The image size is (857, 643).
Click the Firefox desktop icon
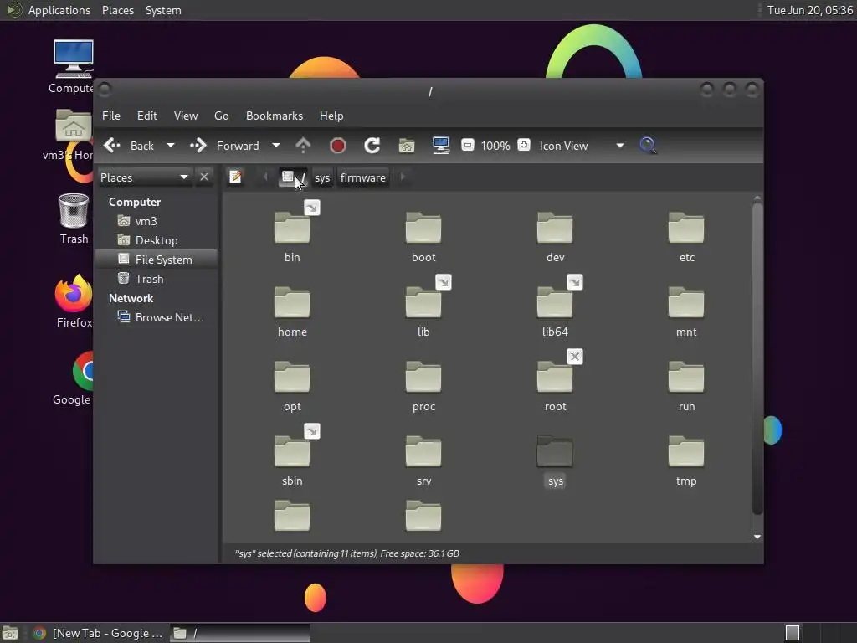click(74, 294)
